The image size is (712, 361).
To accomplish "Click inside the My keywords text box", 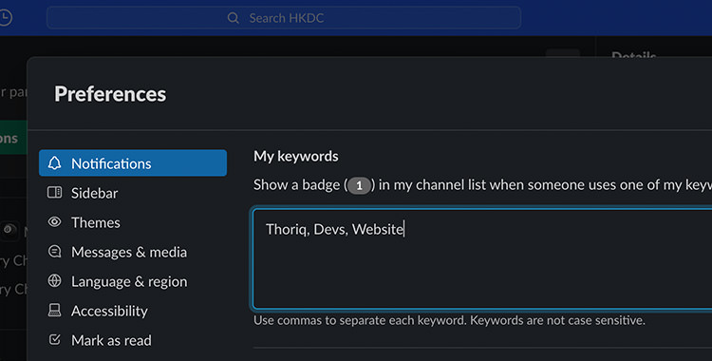I will click(482, 259).
